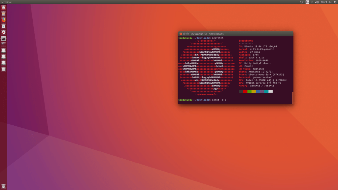Maximize the joe@ubuntu terminal window
This screenshot has height=190, width=338.
pos(187,34)
